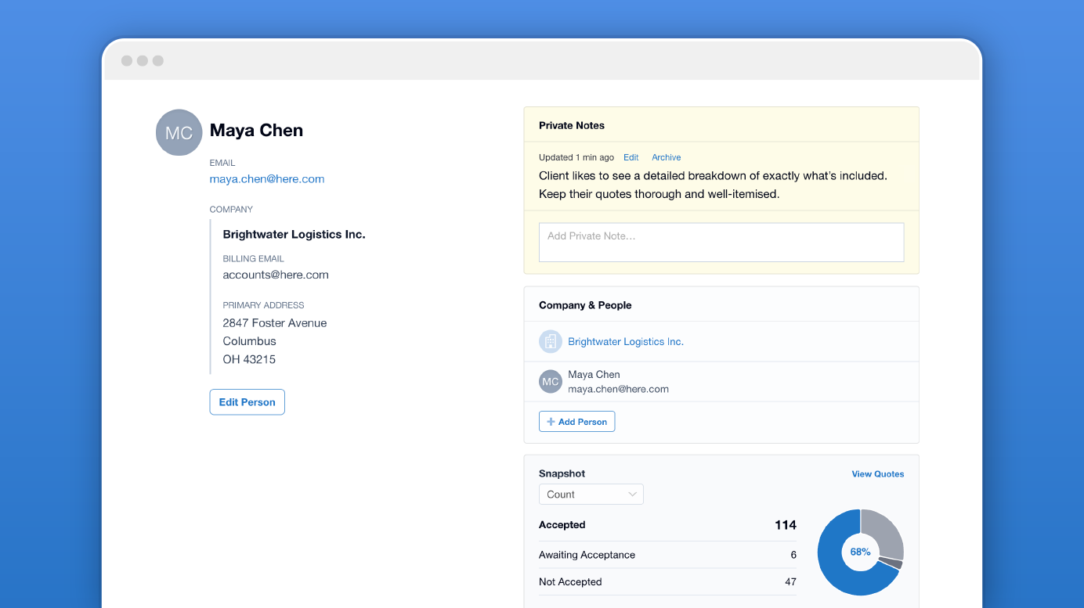Viewport: 1084px width, 608px height.
Task: Click the Columbus city line
Action: pyautogui.click(x=250, y=341)
